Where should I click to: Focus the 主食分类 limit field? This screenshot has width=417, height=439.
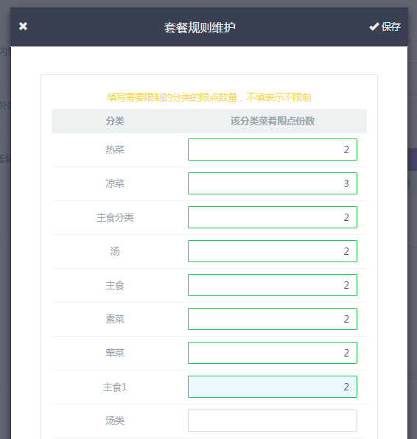(273, 217)
